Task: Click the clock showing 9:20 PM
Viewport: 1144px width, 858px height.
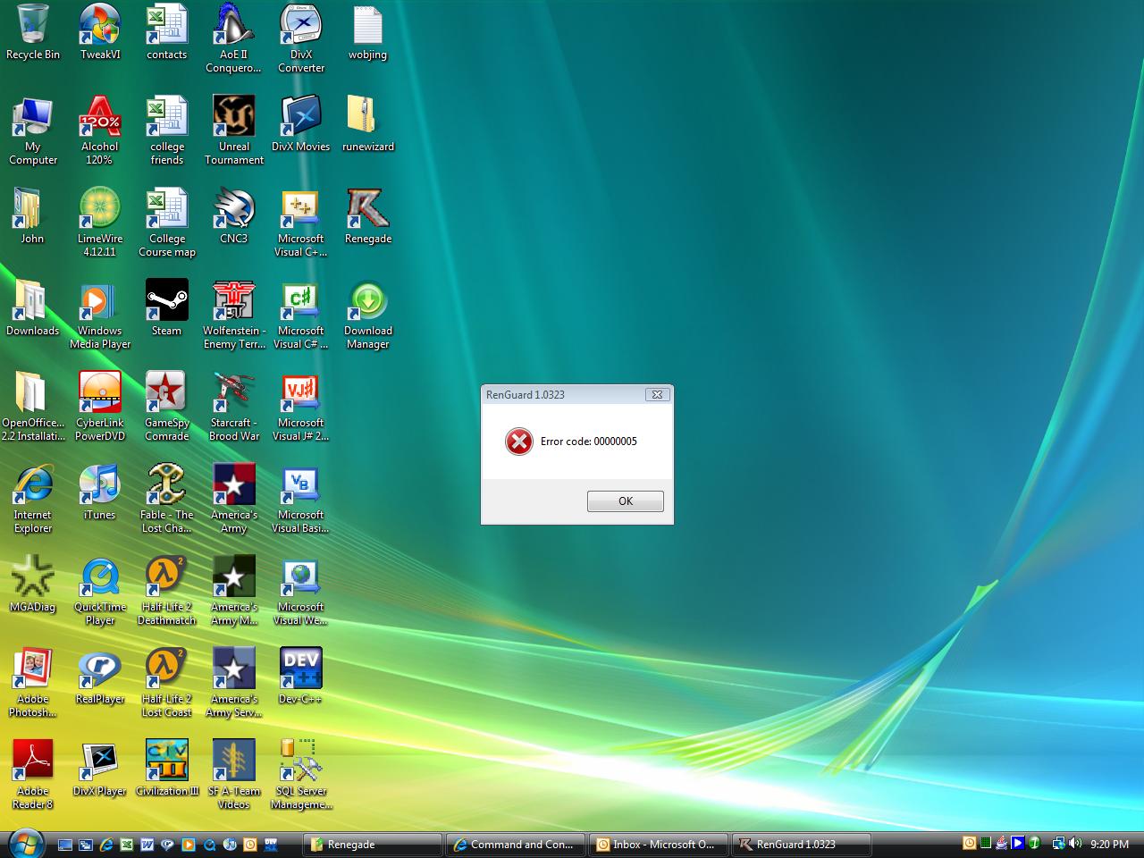Action: pos(1109,845)
